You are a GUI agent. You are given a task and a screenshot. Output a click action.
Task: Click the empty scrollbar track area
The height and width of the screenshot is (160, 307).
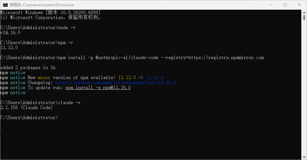point(304,88)
